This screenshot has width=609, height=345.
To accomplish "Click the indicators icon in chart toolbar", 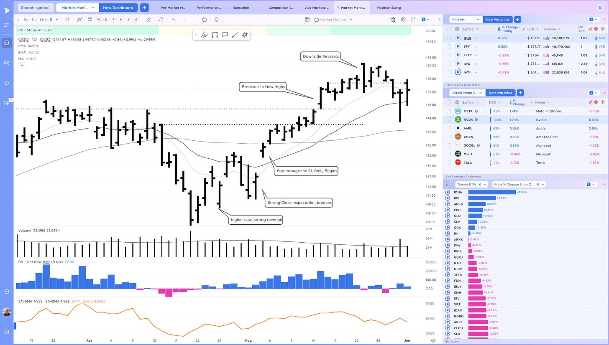I will click(x=79, y=19).
